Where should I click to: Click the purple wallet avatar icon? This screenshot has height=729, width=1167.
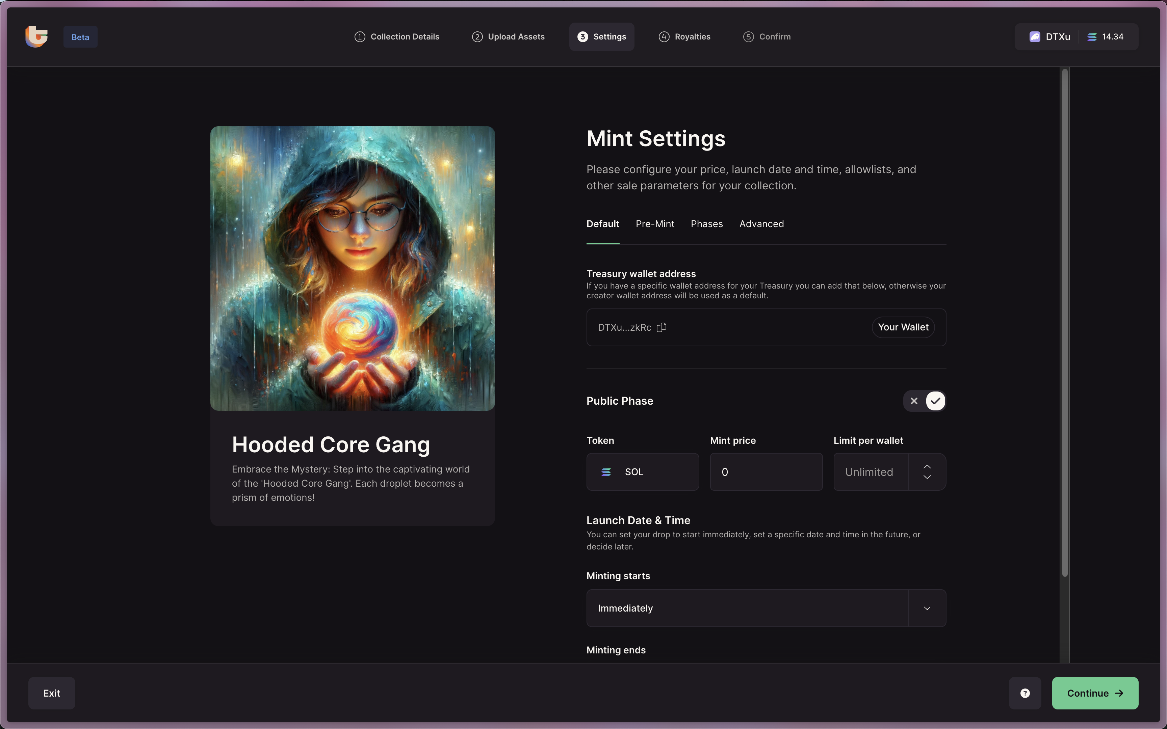1035,37
